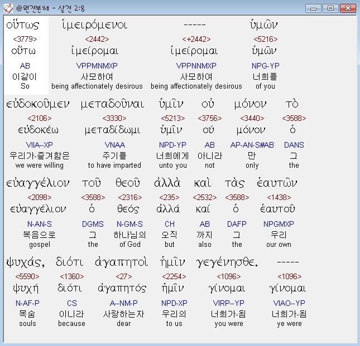Click Strong's number <1360>
The image size is (360, 346).
(x=71, y=276)
